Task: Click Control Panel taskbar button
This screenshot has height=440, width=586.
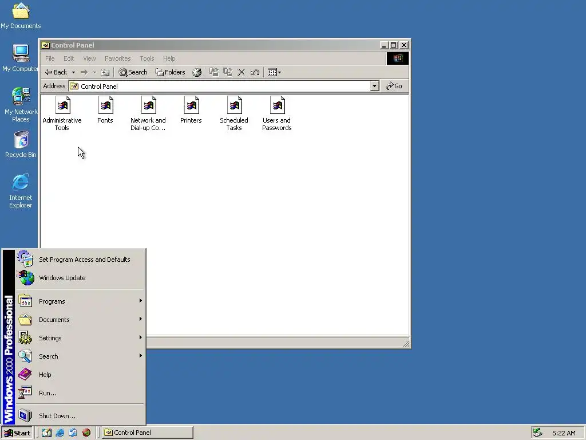Action: [x=148, y=433]
